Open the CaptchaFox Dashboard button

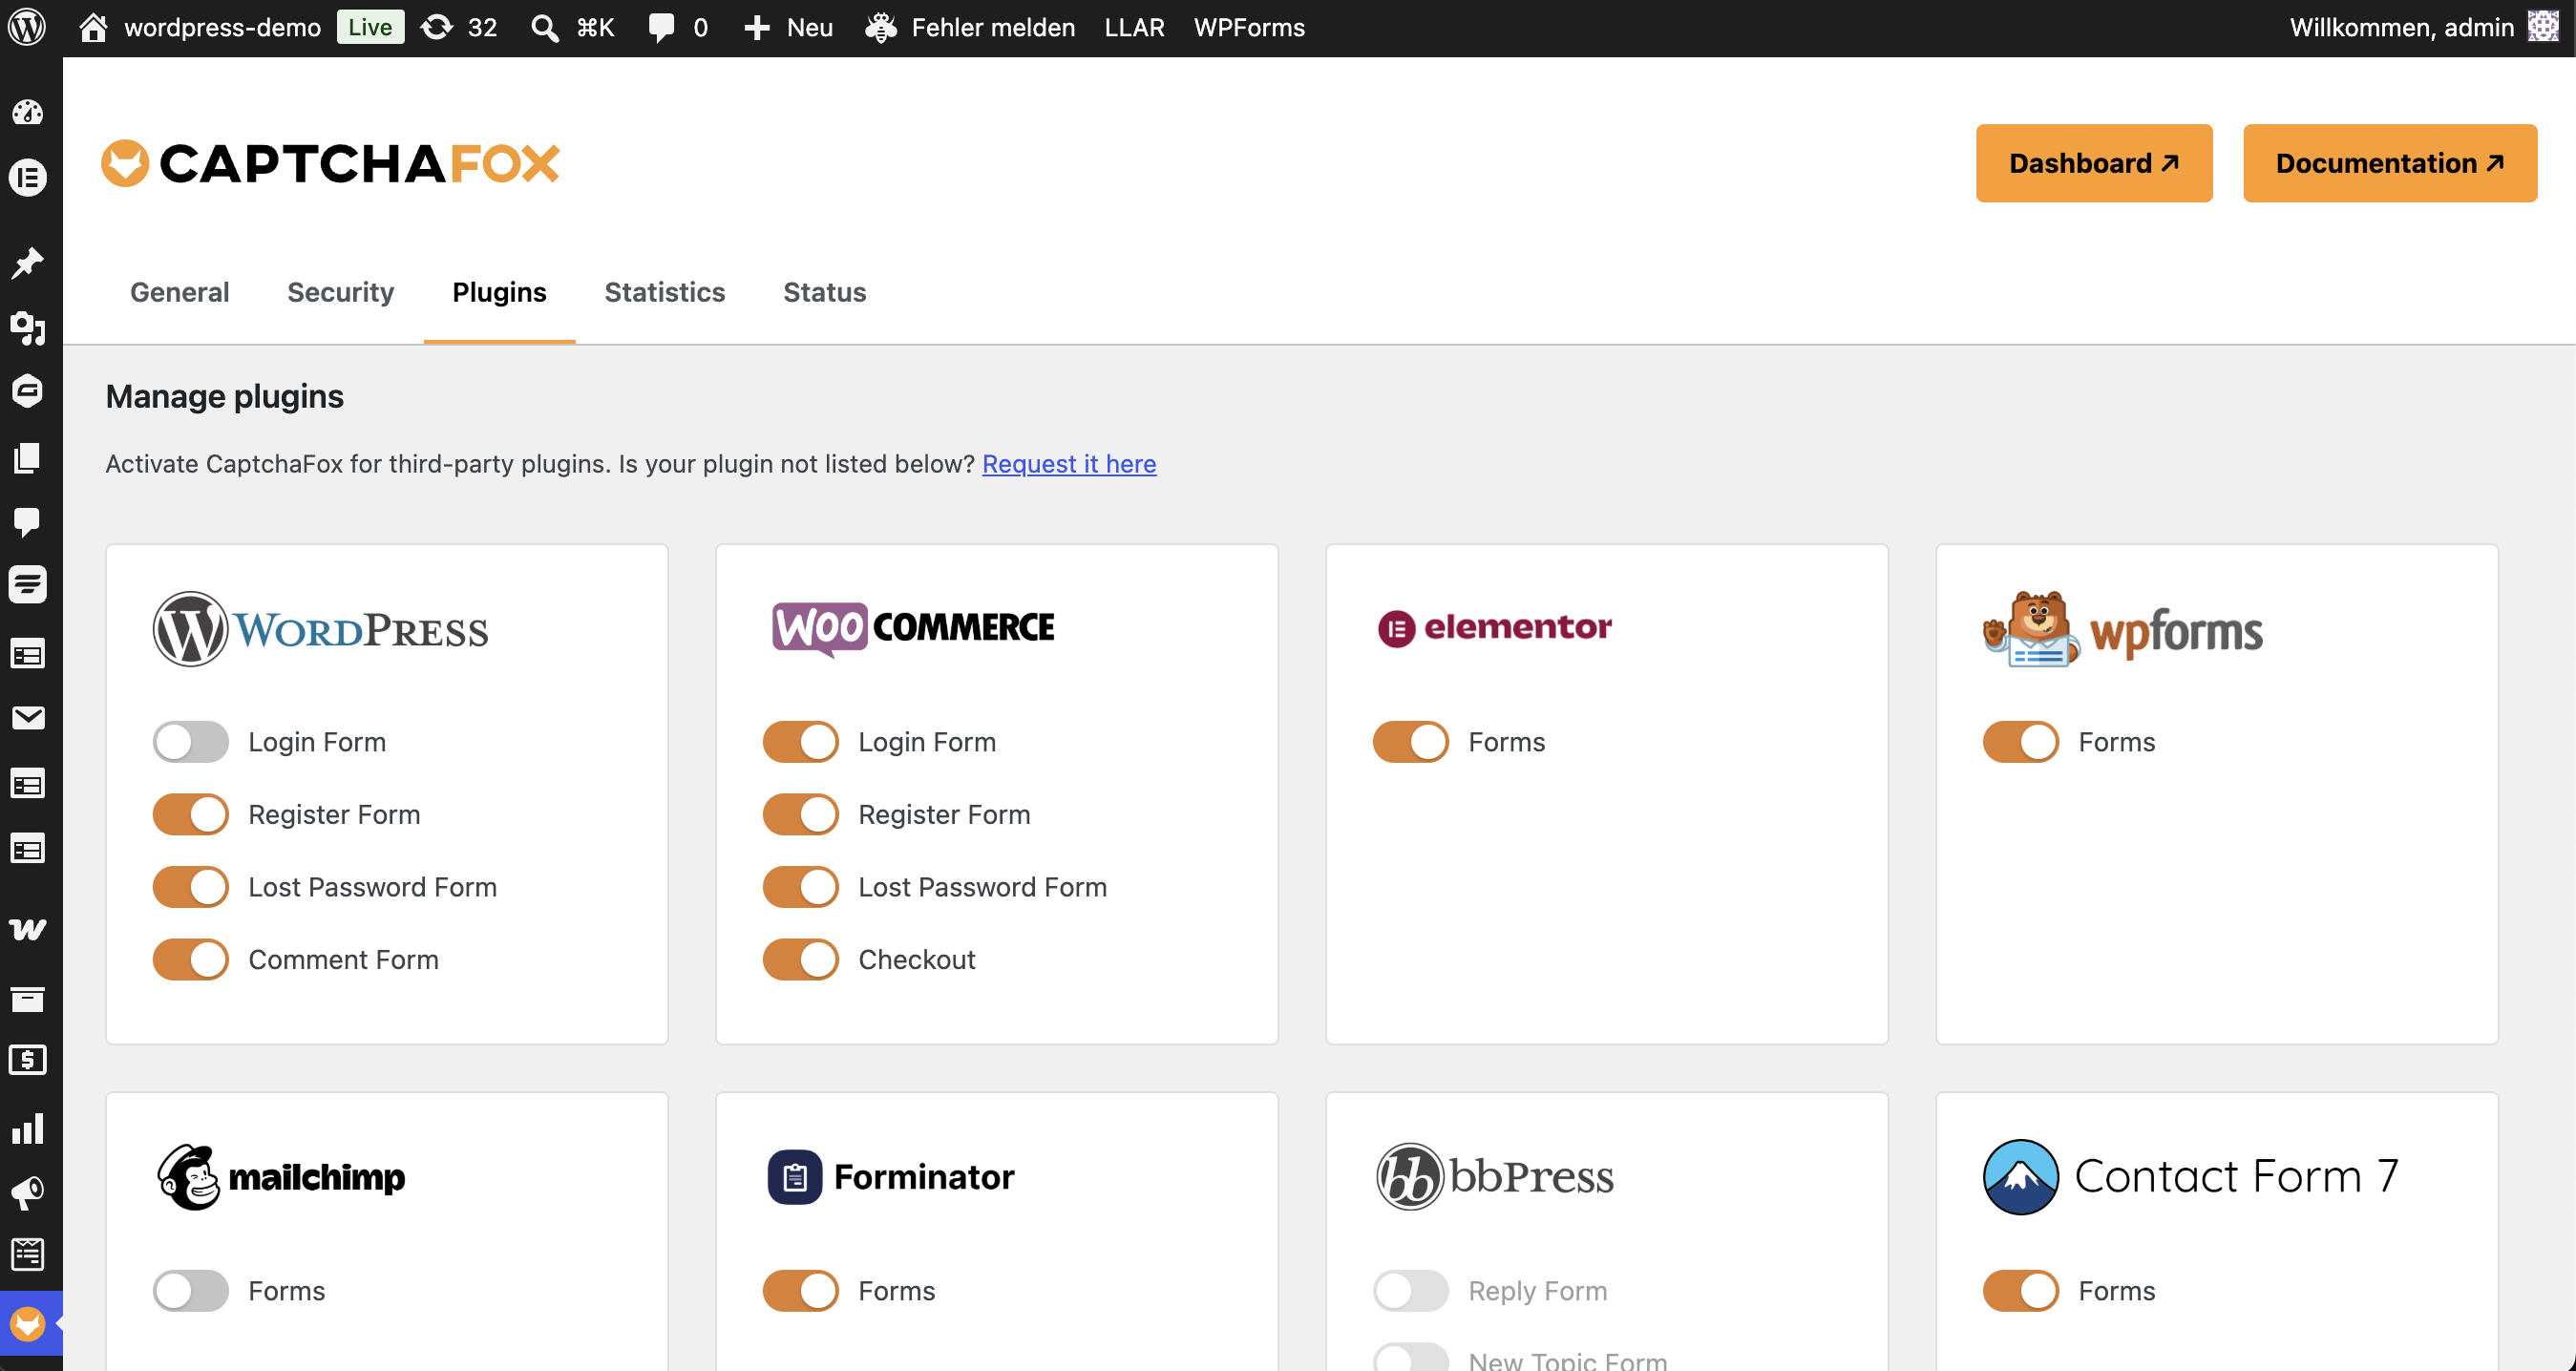(x=2094, y=163)
